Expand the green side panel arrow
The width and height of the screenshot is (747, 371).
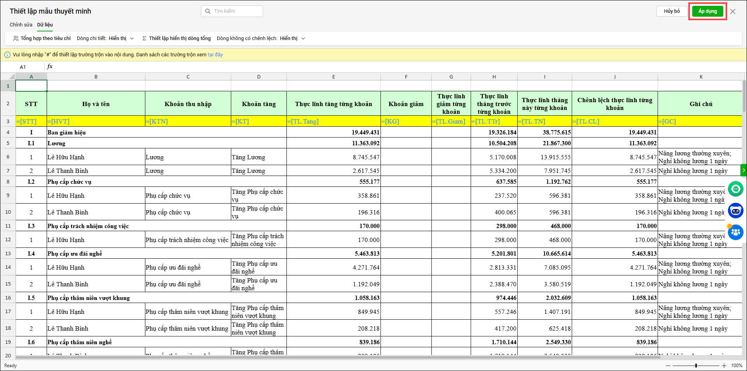point(744,170)
